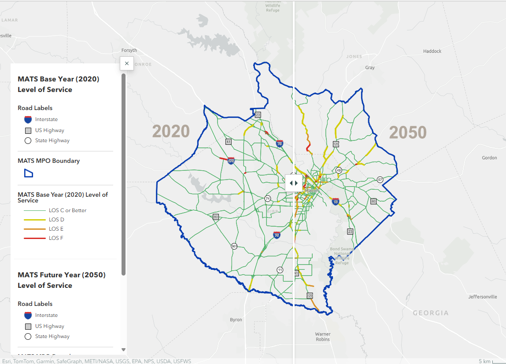Click the 5 km scale bar

[x=492, y=361]
